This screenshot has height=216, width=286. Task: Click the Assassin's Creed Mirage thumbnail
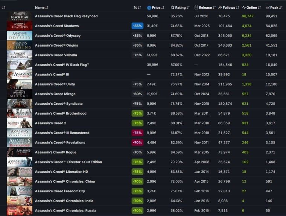20,94
